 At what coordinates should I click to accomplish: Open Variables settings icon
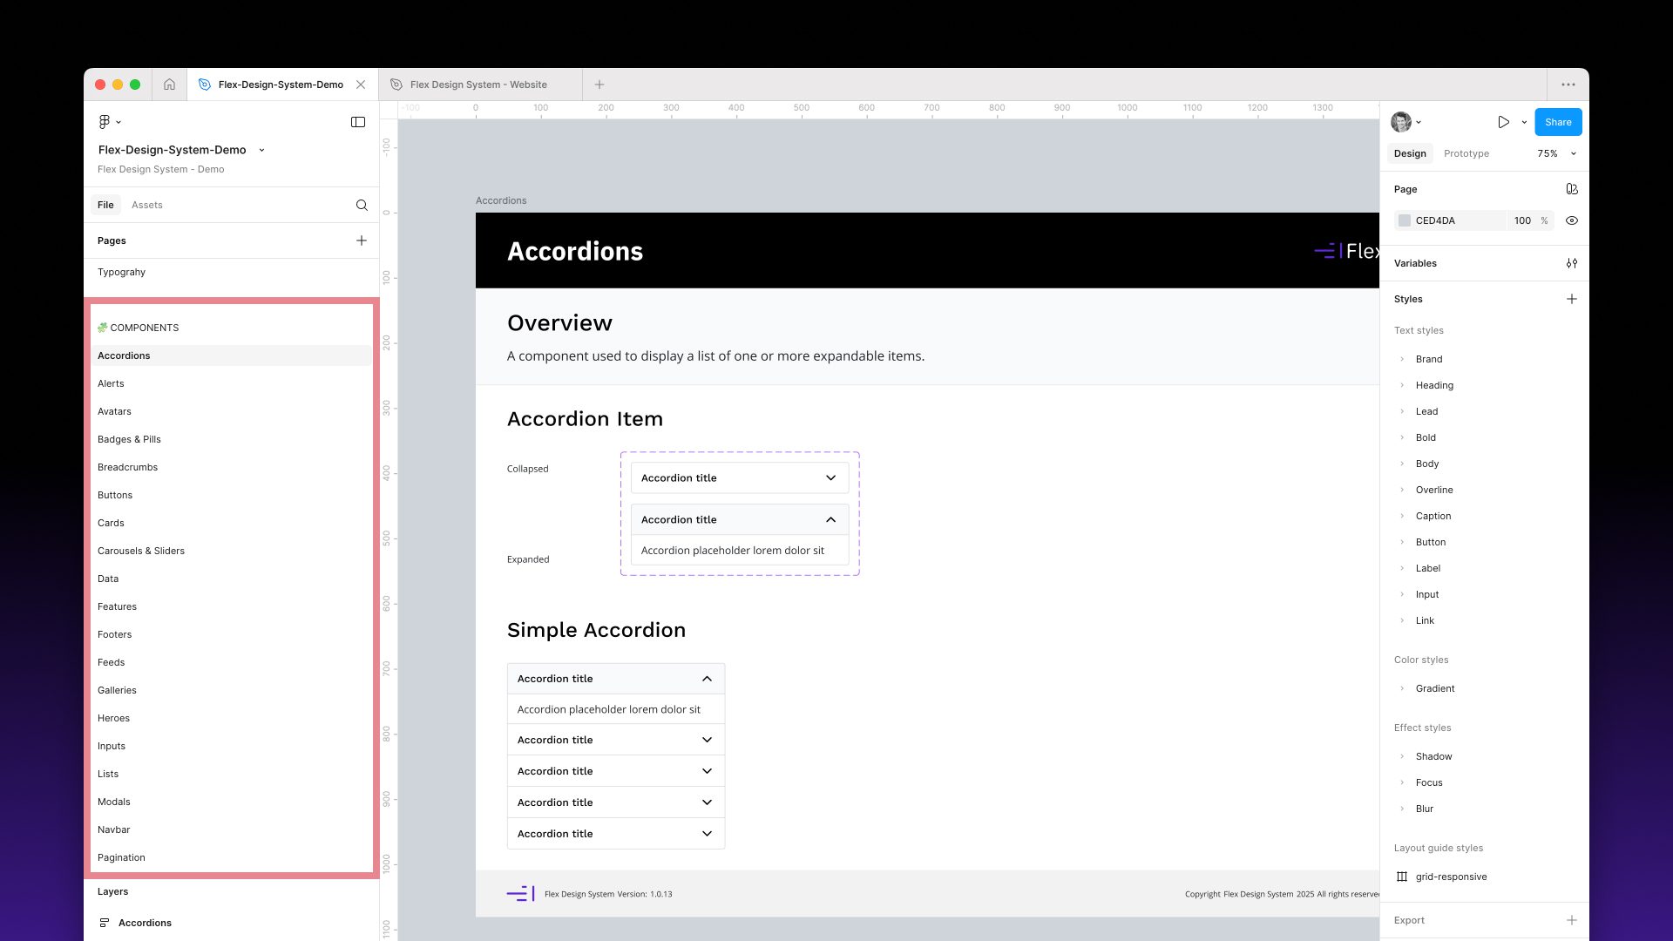(x=1572, y=263)
